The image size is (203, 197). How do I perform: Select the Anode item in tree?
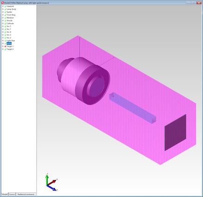(10, 21)
